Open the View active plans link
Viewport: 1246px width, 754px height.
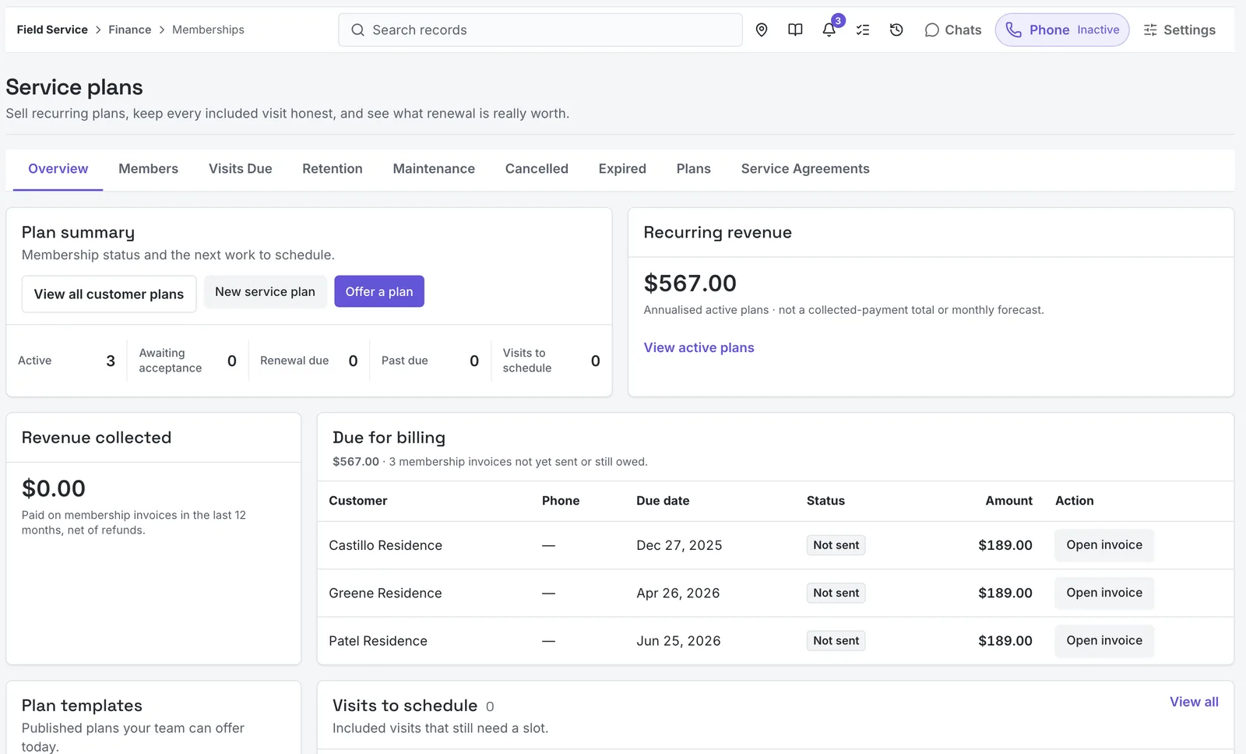click(699, 347)
